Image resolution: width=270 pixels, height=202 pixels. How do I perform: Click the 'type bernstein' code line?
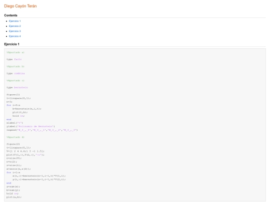point(17,88)
